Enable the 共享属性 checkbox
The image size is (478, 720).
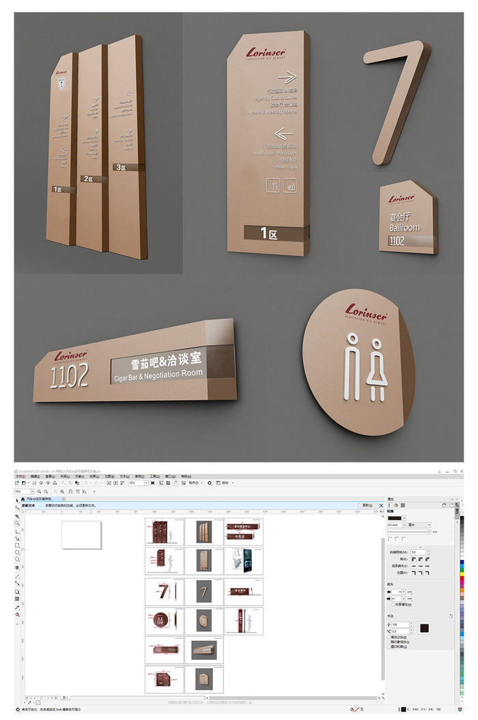tap(392, 605)
